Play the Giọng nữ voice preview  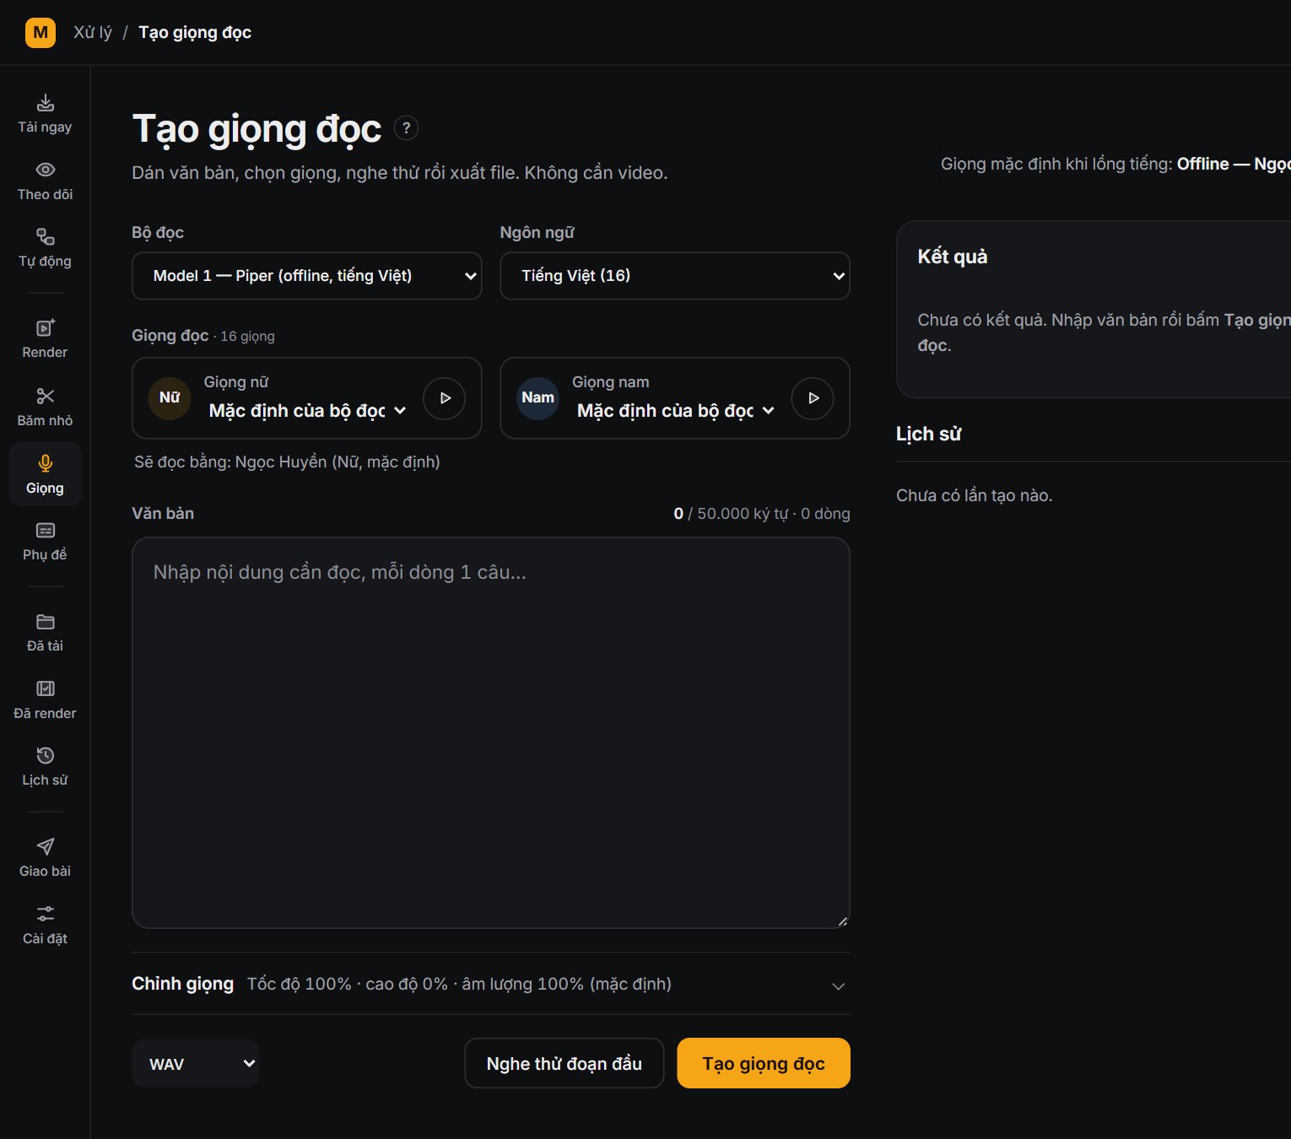click(445, 398)
